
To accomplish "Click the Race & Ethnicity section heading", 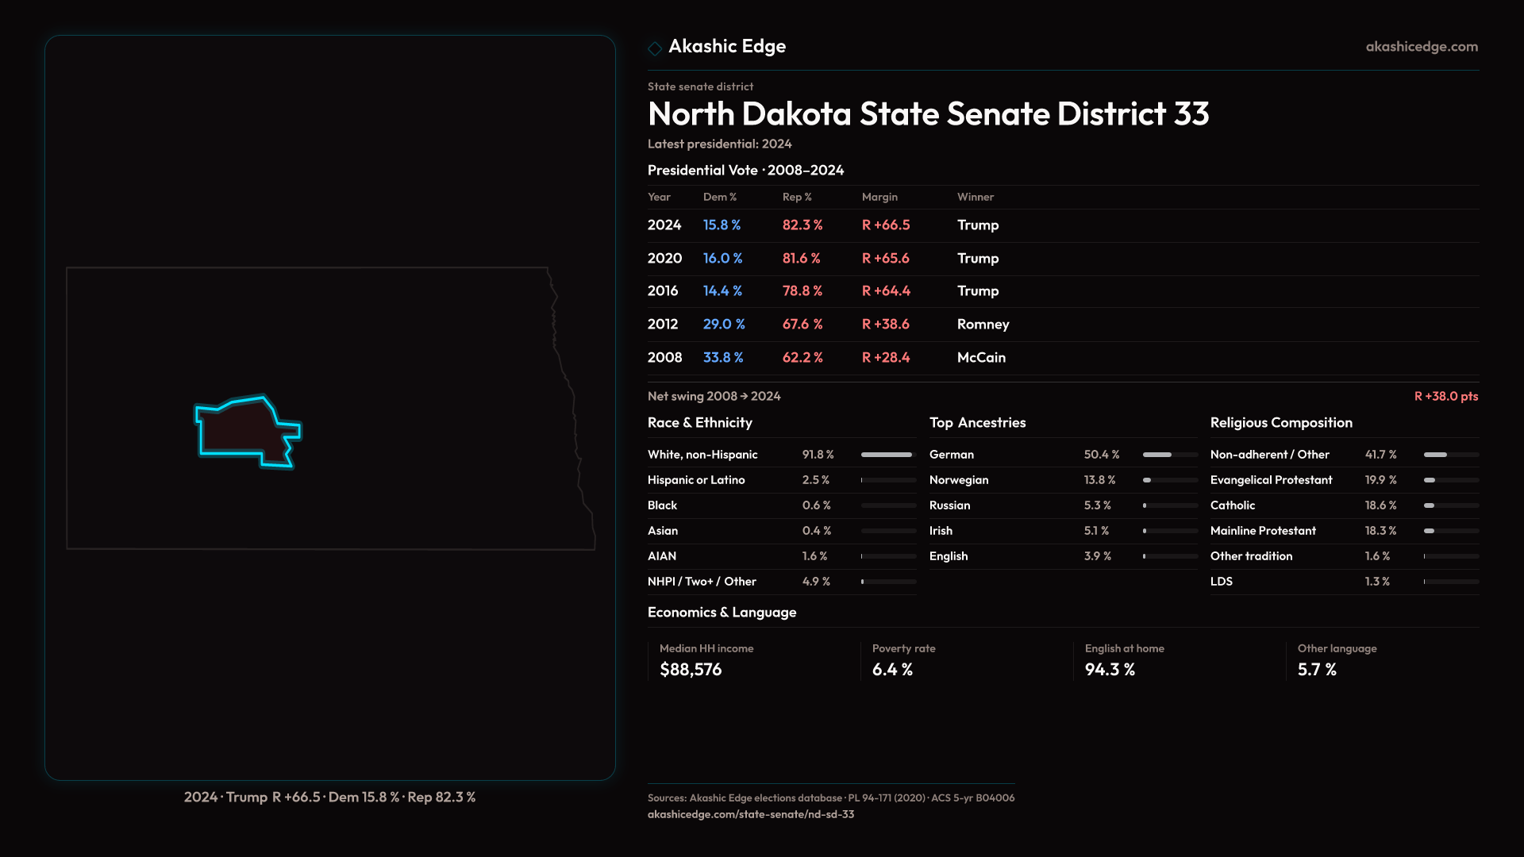I will click(x=699, y=423).
